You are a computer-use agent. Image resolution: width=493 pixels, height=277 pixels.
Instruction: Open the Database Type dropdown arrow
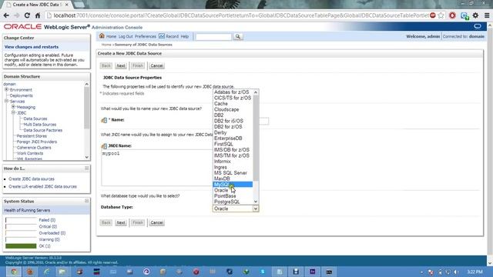[256, 209]
